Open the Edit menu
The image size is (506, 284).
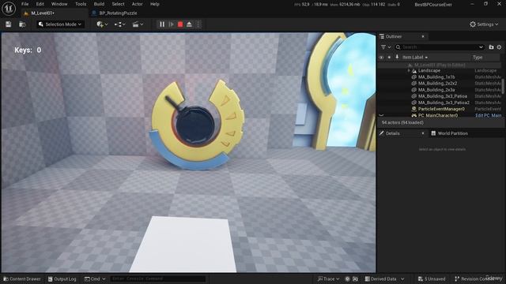(x=40, y=4)
